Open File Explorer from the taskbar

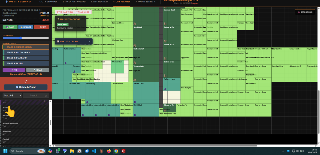(72, 151)
